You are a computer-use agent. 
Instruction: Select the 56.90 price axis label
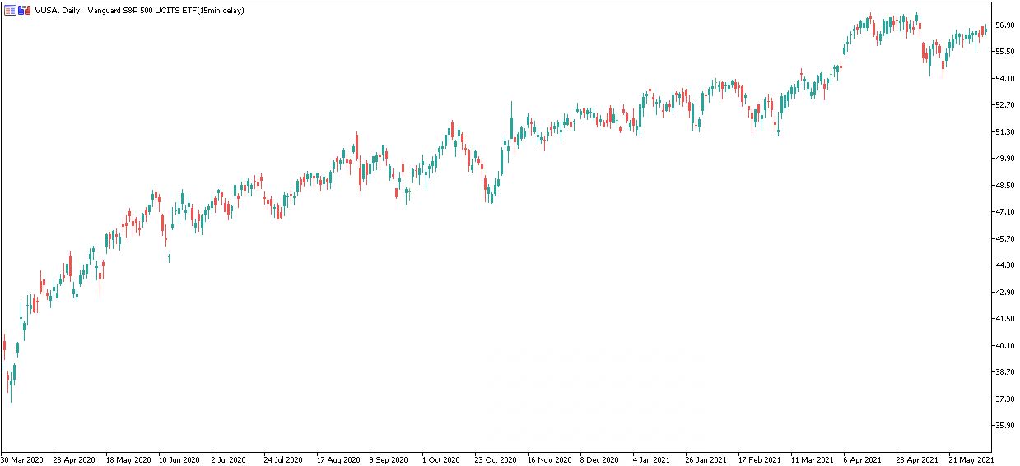coord(1004,25)
